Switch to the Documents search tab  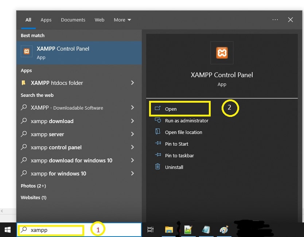click(73, 20)
